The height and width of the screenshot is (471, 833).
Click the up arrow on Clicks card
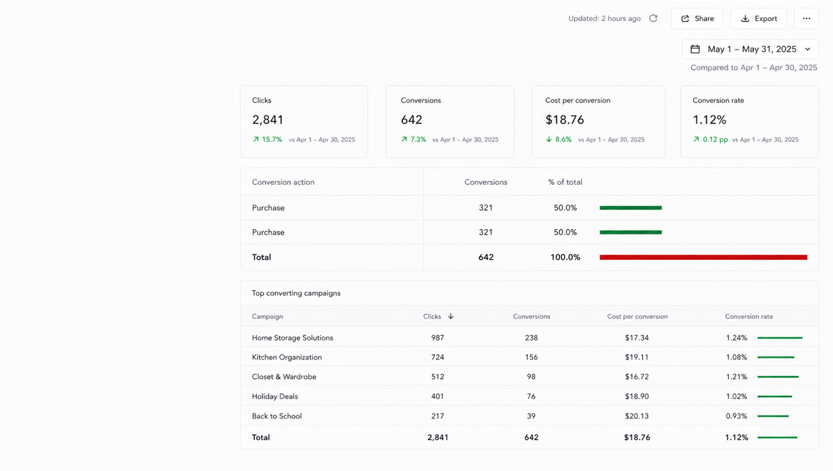(x=256, y=140)
